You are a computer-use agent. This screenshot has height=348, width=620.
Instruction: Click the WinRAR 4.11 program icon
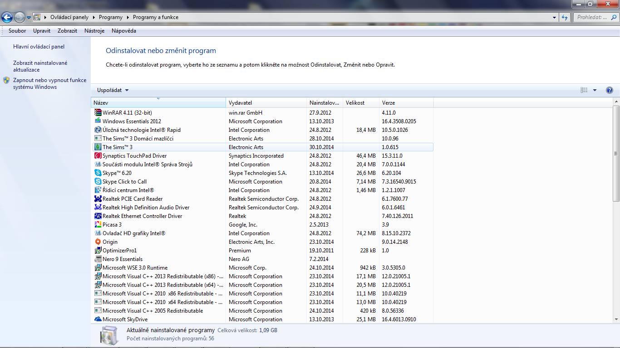(98, 112)
